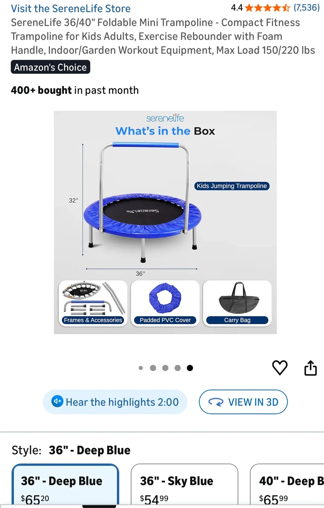
Task: Click the VIEW IN 3D button
Action: pos(243,402)
